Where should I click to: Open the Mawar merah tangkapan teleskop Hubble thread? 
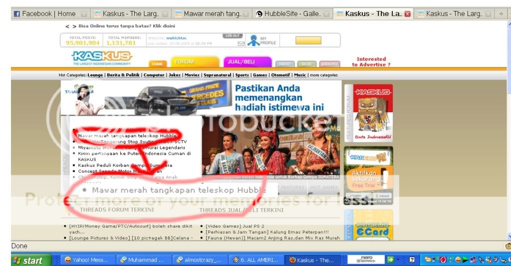(x=127, y=136)
